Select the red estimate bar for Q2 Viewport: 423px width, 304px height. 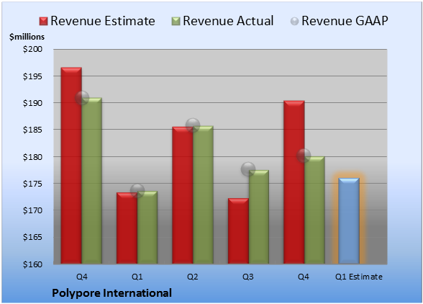pyautogui.click(x=183, y=195)
